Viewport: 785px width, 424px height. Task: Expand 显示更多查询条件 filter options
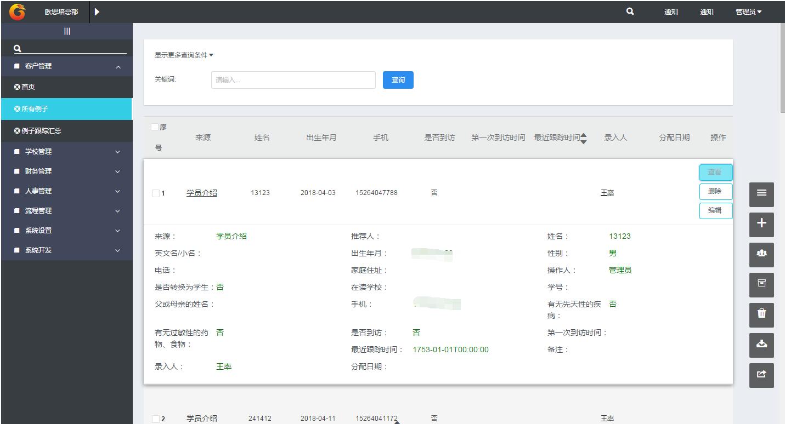click(184, 55)
